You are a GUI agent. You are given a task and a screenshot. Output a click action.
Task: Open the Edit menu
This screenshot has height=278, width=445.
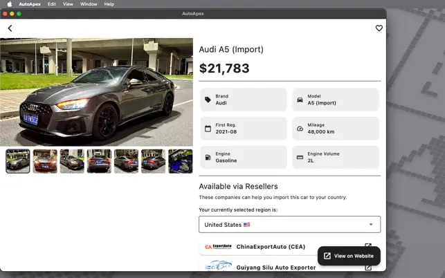pyautogui.click(x=52, y=4)
